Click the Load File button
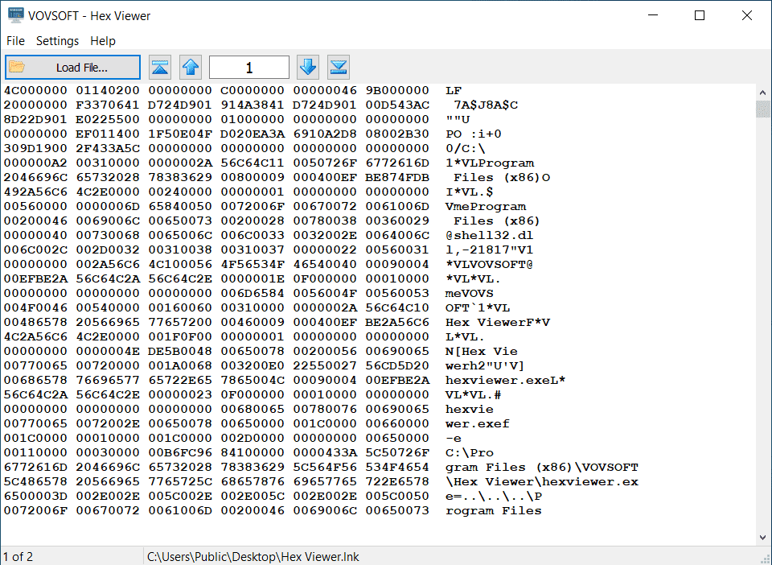 pos(73,68)
